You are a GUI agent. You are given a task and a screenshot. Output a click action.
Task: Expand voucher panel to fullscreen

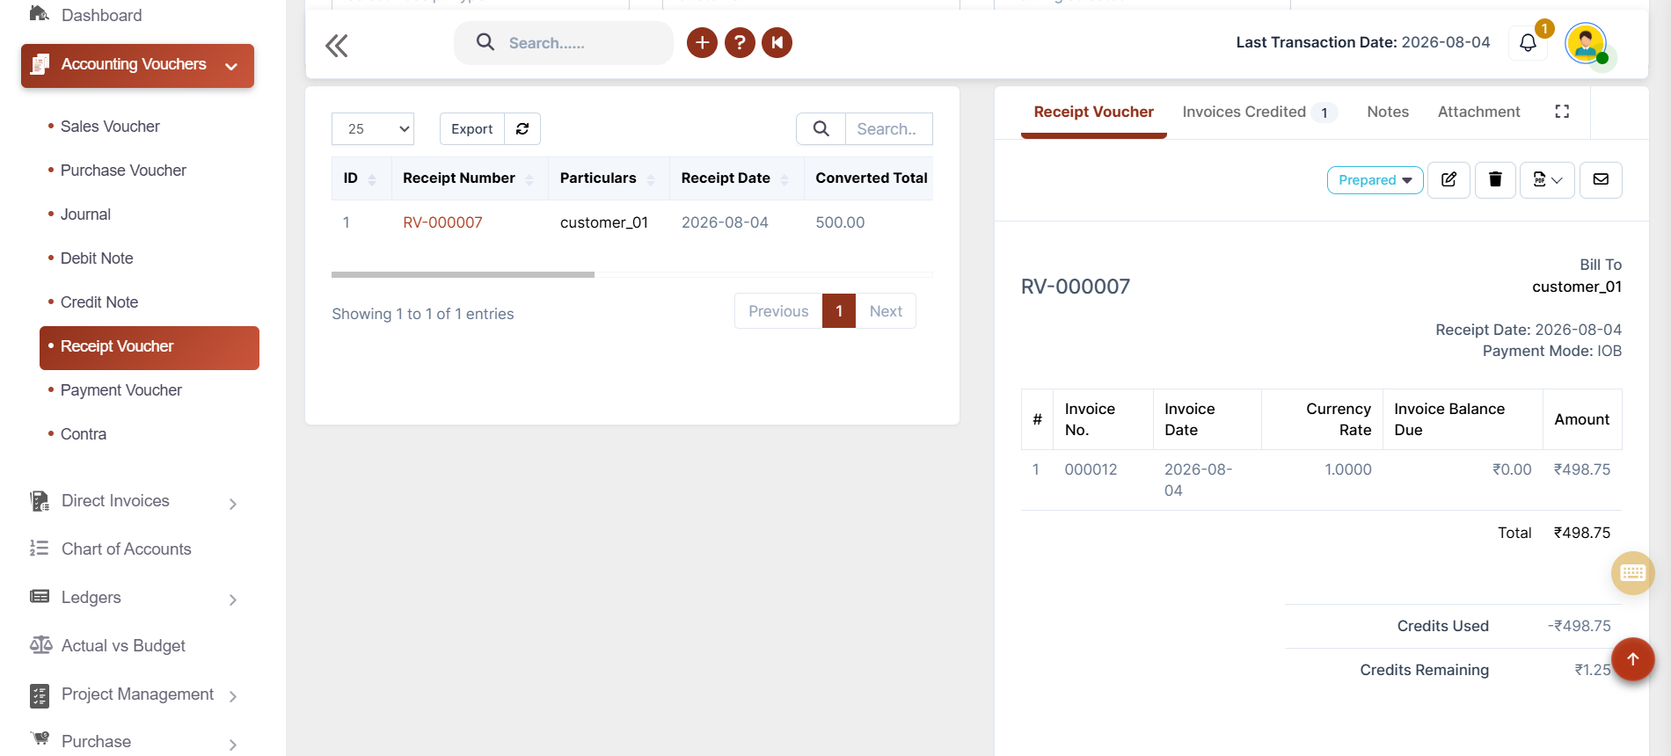coord(1562,112)
